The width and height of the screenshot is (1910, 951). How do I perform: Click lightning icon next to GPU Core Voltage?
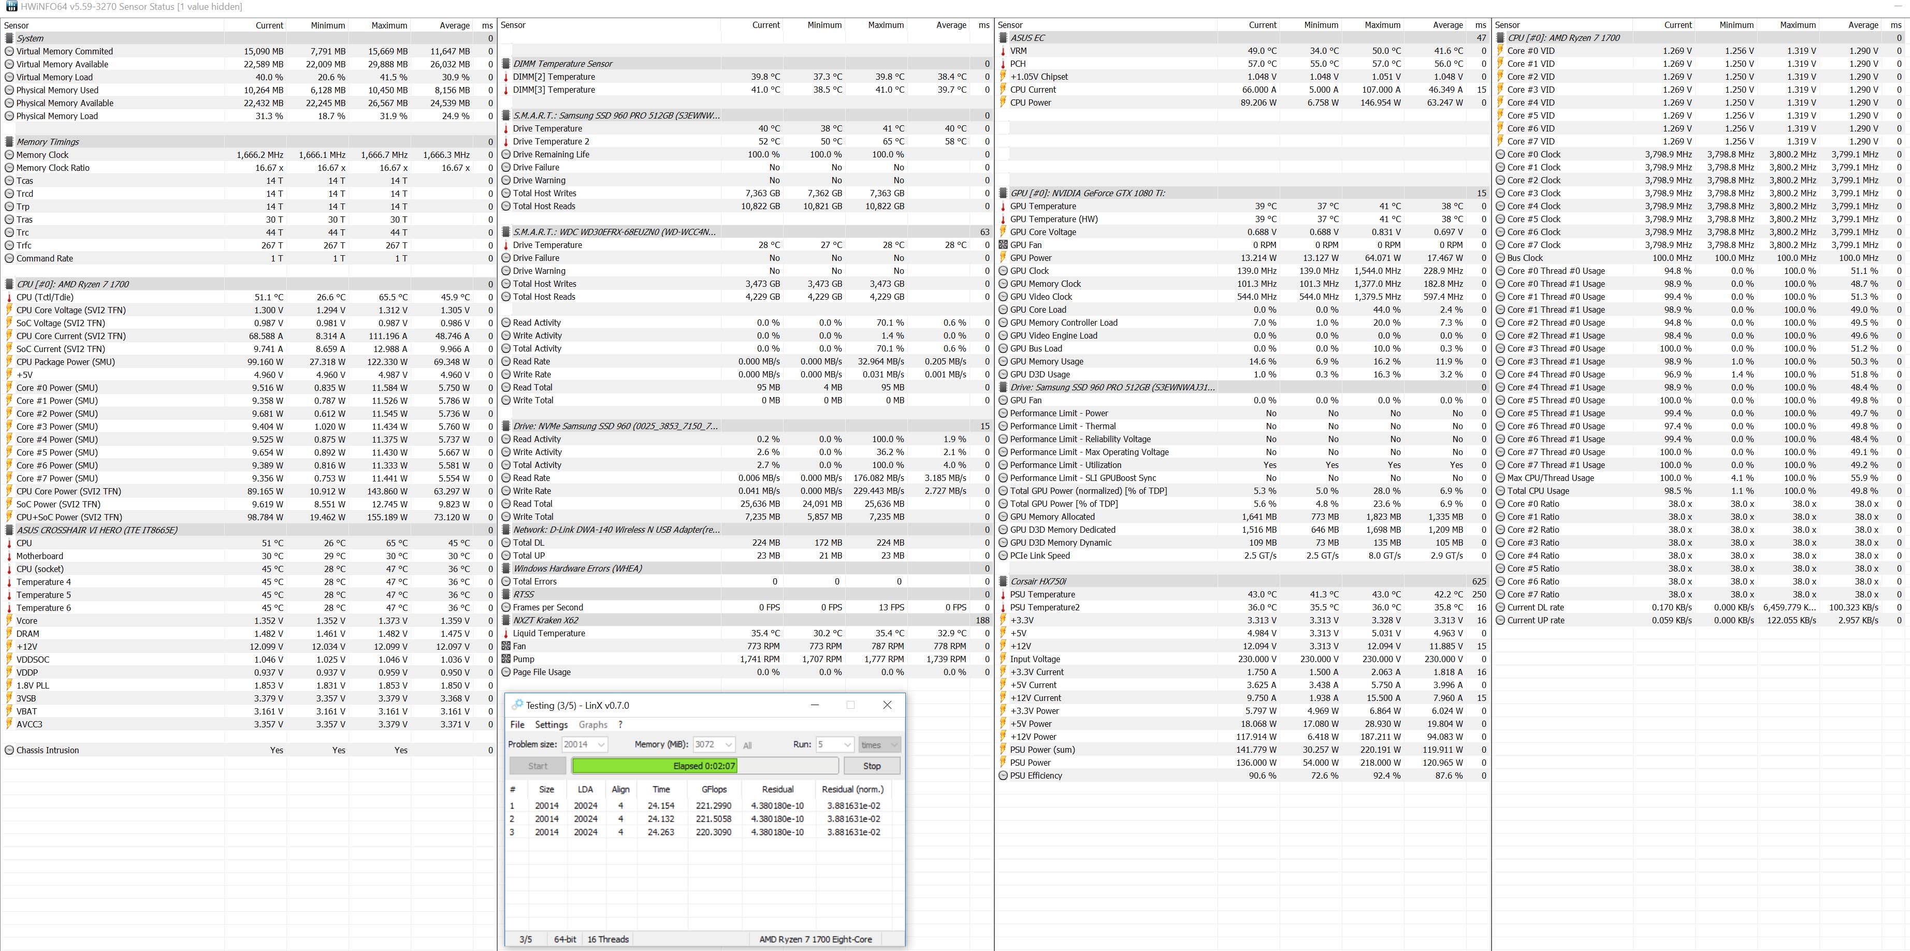coord(1003,232)
